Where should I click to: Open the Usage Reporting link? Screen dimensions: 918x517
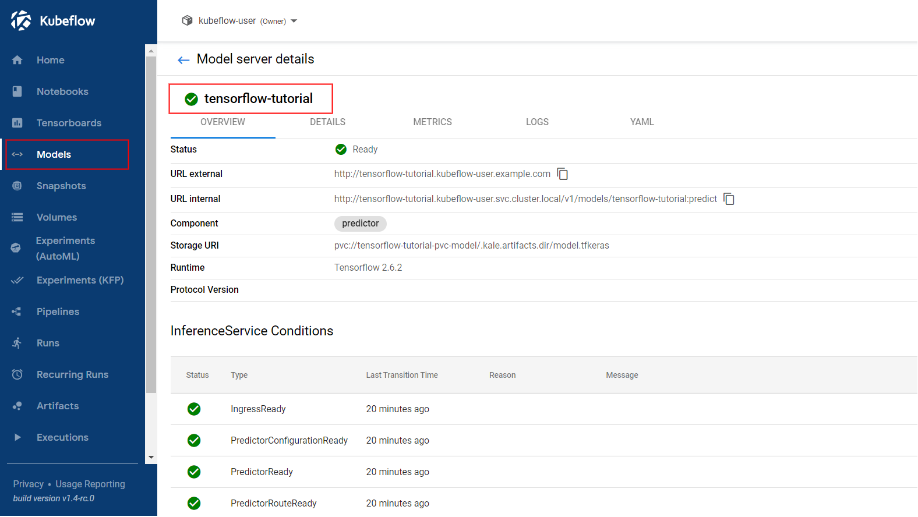tap(90, 484)
